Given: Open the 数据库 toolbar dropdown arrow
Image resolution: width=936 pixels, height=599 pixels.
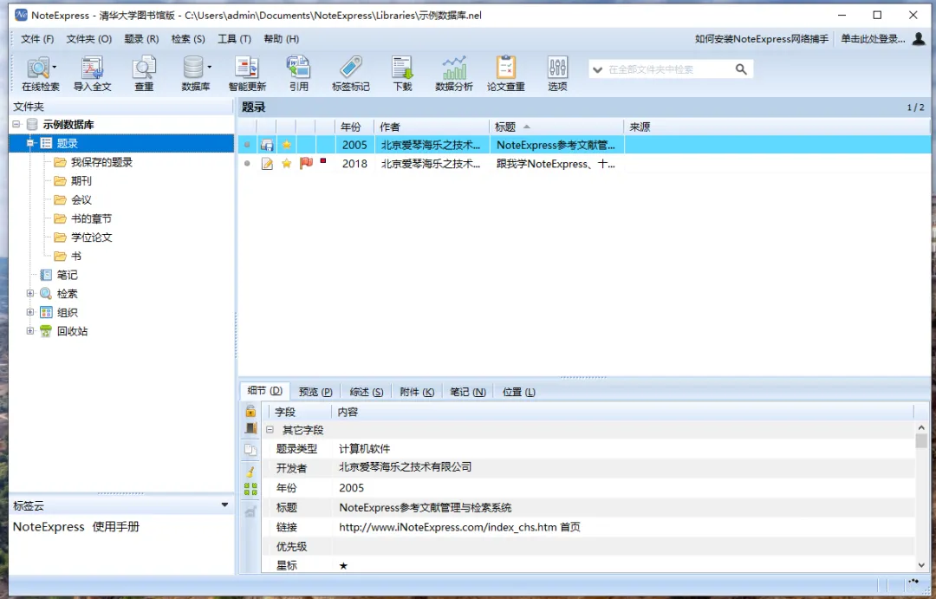Looking at the screenshot, I should click(209, 67).
